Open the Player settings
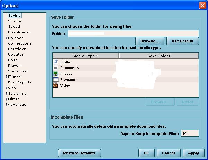This screenshot has width=208, height=160. click(14, 66)
